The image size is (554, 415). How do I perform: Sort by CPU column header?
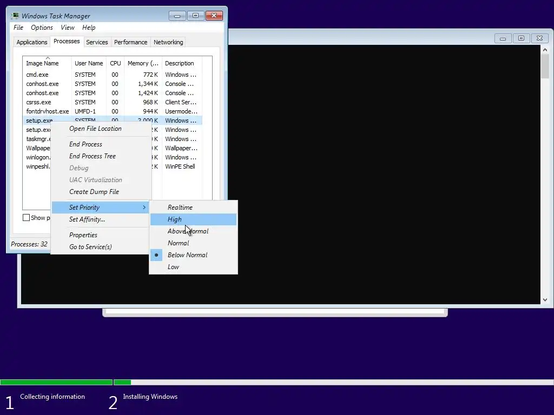116,63
